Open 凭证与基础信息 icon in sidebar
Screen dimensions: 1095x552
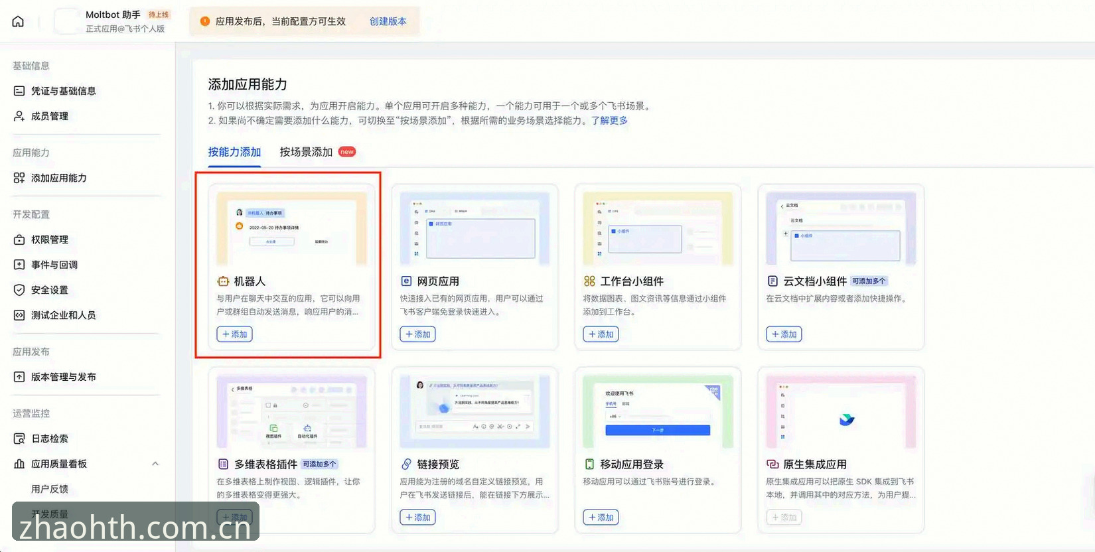click(x=19, y=91)
